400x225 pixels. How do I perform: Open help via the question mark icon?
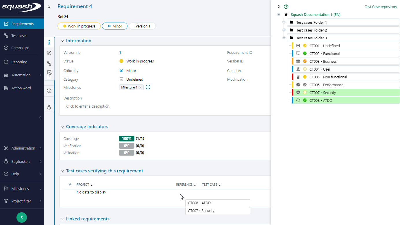(x=286, y=6)
